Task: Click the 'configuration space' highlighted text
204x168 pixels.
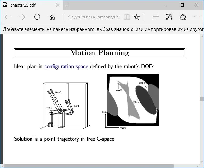Action: [x=66, y=67]
